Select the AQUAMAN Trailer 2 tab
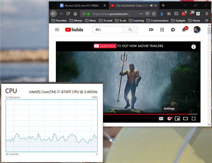This screenshot has width=212, height=163. click(x=131, y=6)
